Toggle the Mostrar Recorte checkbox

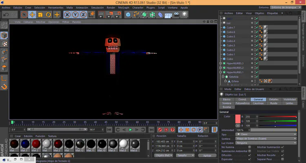[x=283, y=155]
